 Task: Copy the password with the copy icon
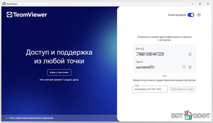click(x=190, y=67)
